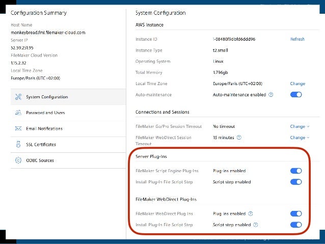Viewport: 325px width, 244px height.
Task: Click the Auto-maintenance enabled status text
Action: (239, 95)
